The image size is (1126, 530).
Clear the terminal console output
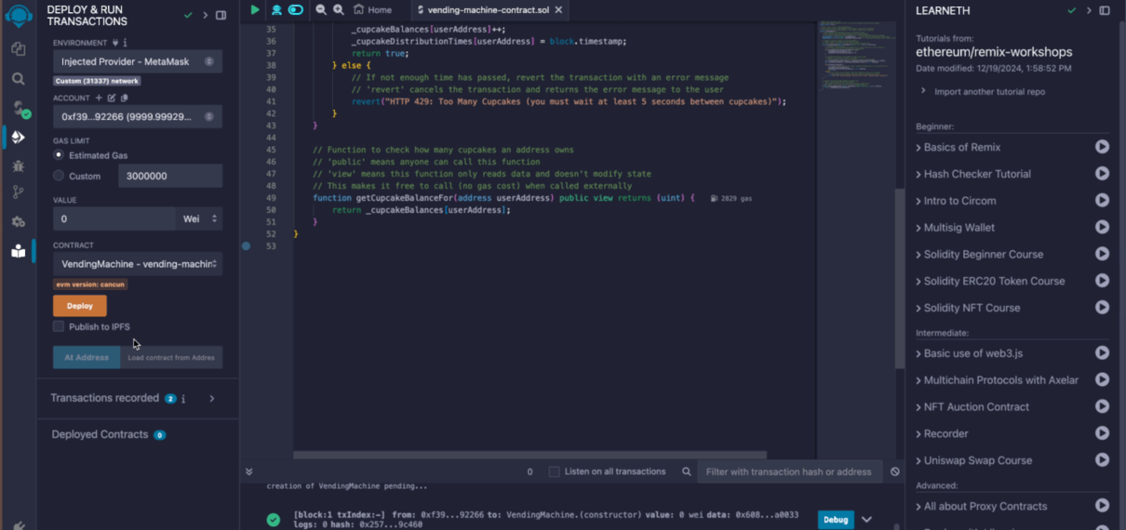coord(895,471)
